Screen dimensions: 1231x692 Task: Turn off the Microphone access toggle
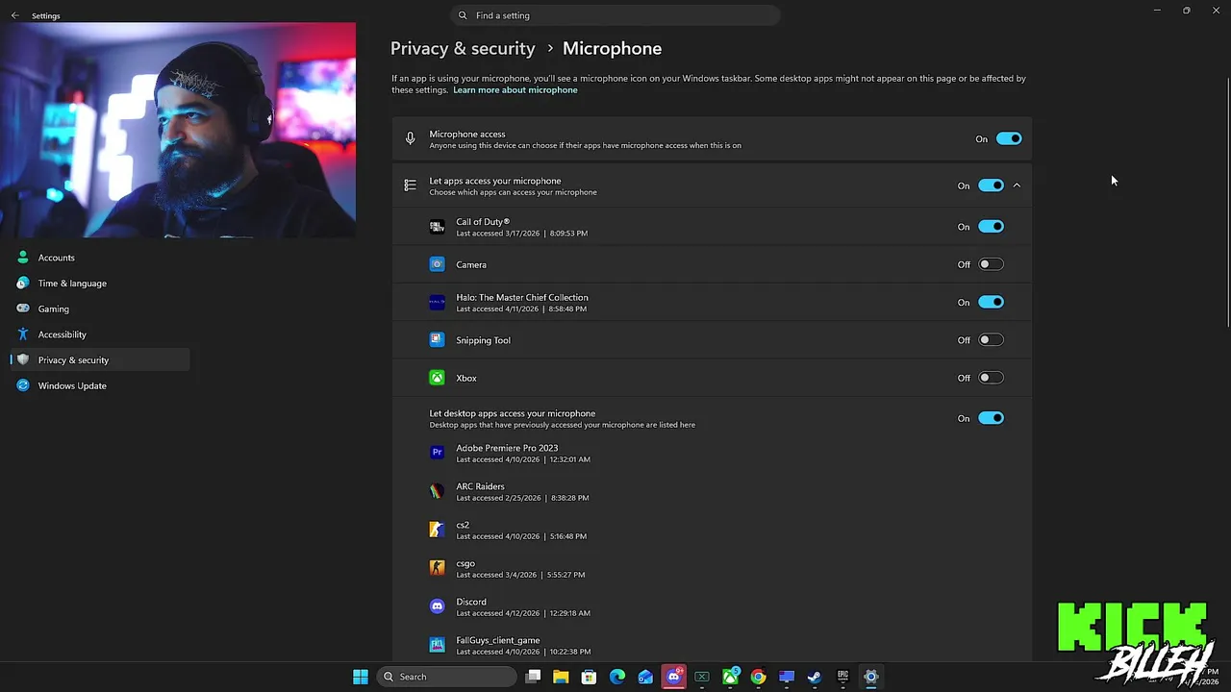(x=1009, y=139)
